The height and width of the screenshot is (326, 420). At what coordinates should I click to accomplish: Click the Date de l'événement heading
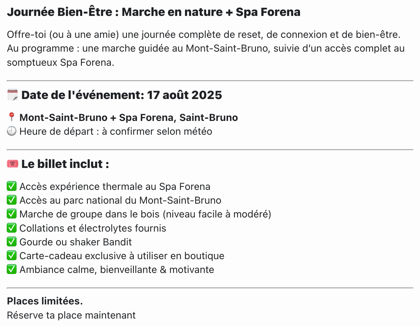(x=122, y=95)
